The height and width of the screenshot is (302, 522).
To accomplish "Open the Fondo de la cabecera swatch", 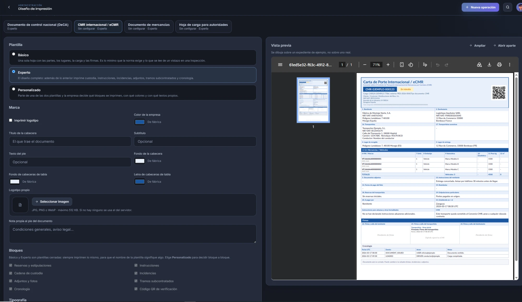I will (x=140, y=161).
